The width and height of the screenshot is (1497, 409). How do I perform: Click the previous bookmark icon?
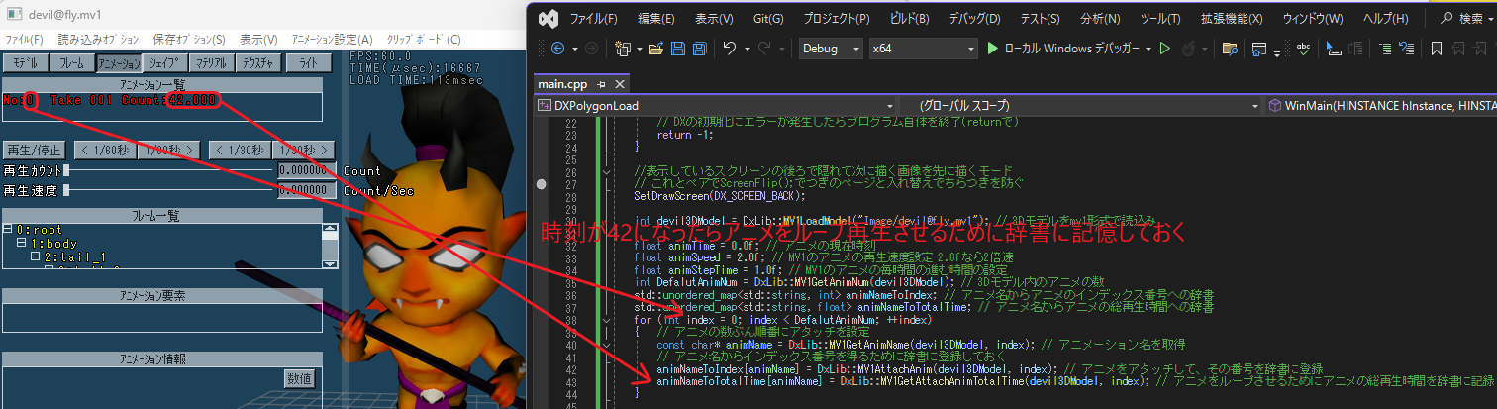click(1457, 49)
